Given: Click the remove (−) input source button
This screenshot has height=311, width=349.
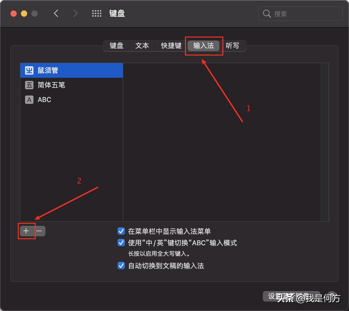Looking at the screenshot, I should [39, 231].
